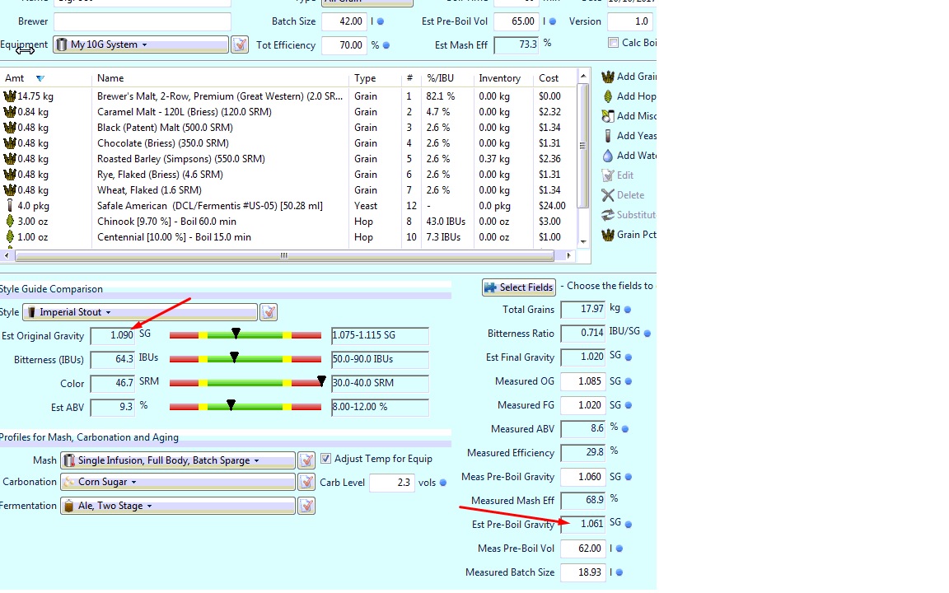Click blue dot beside Total Grains
The width and height of the screenshot is (949, 593).
(x=628, y=310)
